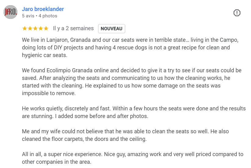The image size is (251, 168).
Task: Click the fifth rating star
Action: pyautogui.click(x=46, y=29)
